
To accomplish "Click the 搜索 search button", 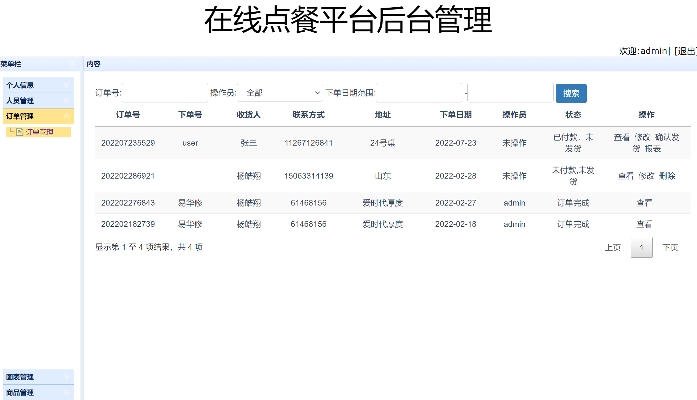I will coord(571,93).
